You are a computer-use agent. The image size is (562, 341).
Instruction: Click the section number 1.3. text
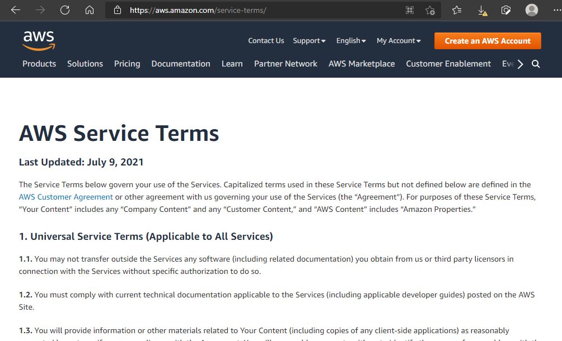point(25,330)
